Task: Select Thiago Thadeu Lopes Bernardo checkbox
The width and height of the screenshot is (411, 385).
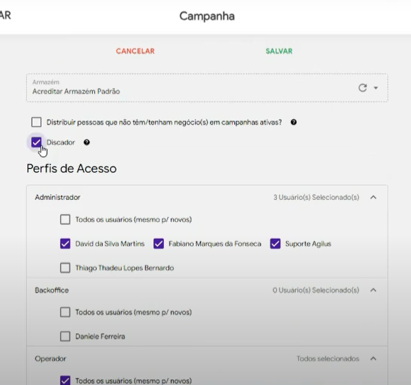Action: [x=65, y=268]
